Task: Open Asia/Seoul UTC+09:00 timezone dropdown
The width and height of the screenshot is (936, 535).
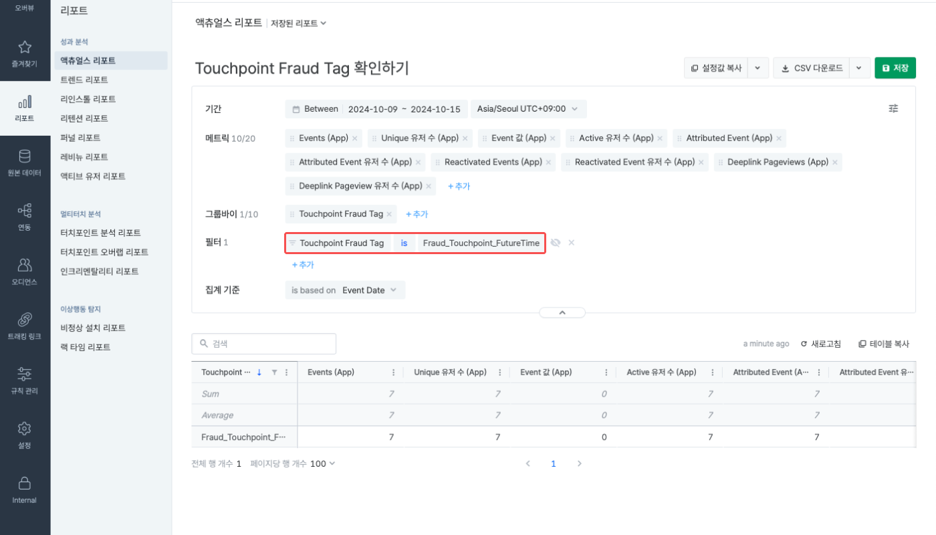Action: pos(529,109)
